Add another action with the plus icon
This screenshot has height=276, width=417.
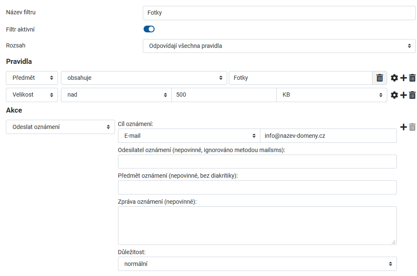[x=404, y=127]
